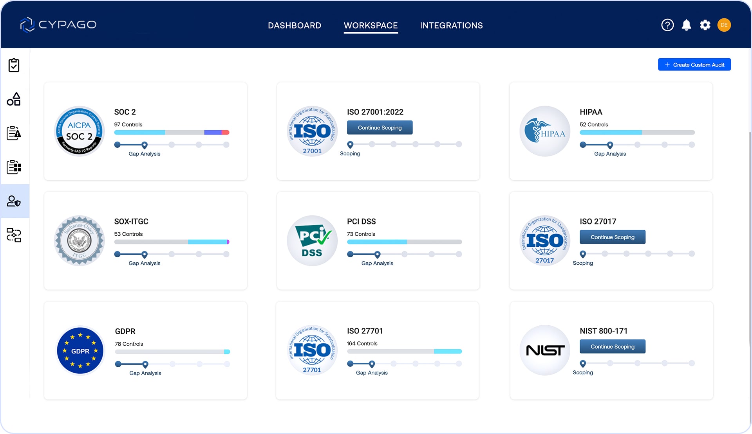The image size is (752, 434).
Task: Click the SOX-ITGC controls progress bar
Action: pyautogui.click(x=172, y=242)
